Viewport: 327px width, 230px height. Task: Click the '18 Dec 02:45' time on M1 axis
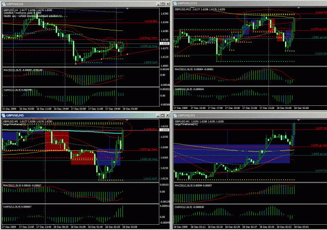tap(266, 227)
